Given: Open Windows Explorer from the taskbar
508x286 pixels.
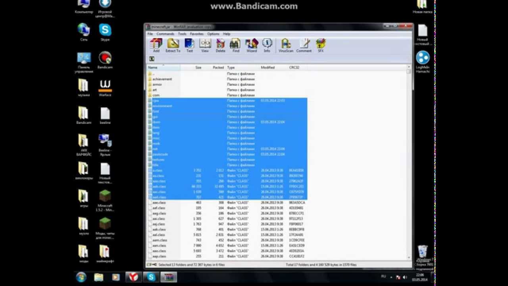Looking at the screenshot, I should click(99, 277).
